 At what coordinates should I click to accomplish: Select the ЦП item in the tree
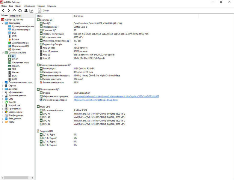click(x=12, y=56)
